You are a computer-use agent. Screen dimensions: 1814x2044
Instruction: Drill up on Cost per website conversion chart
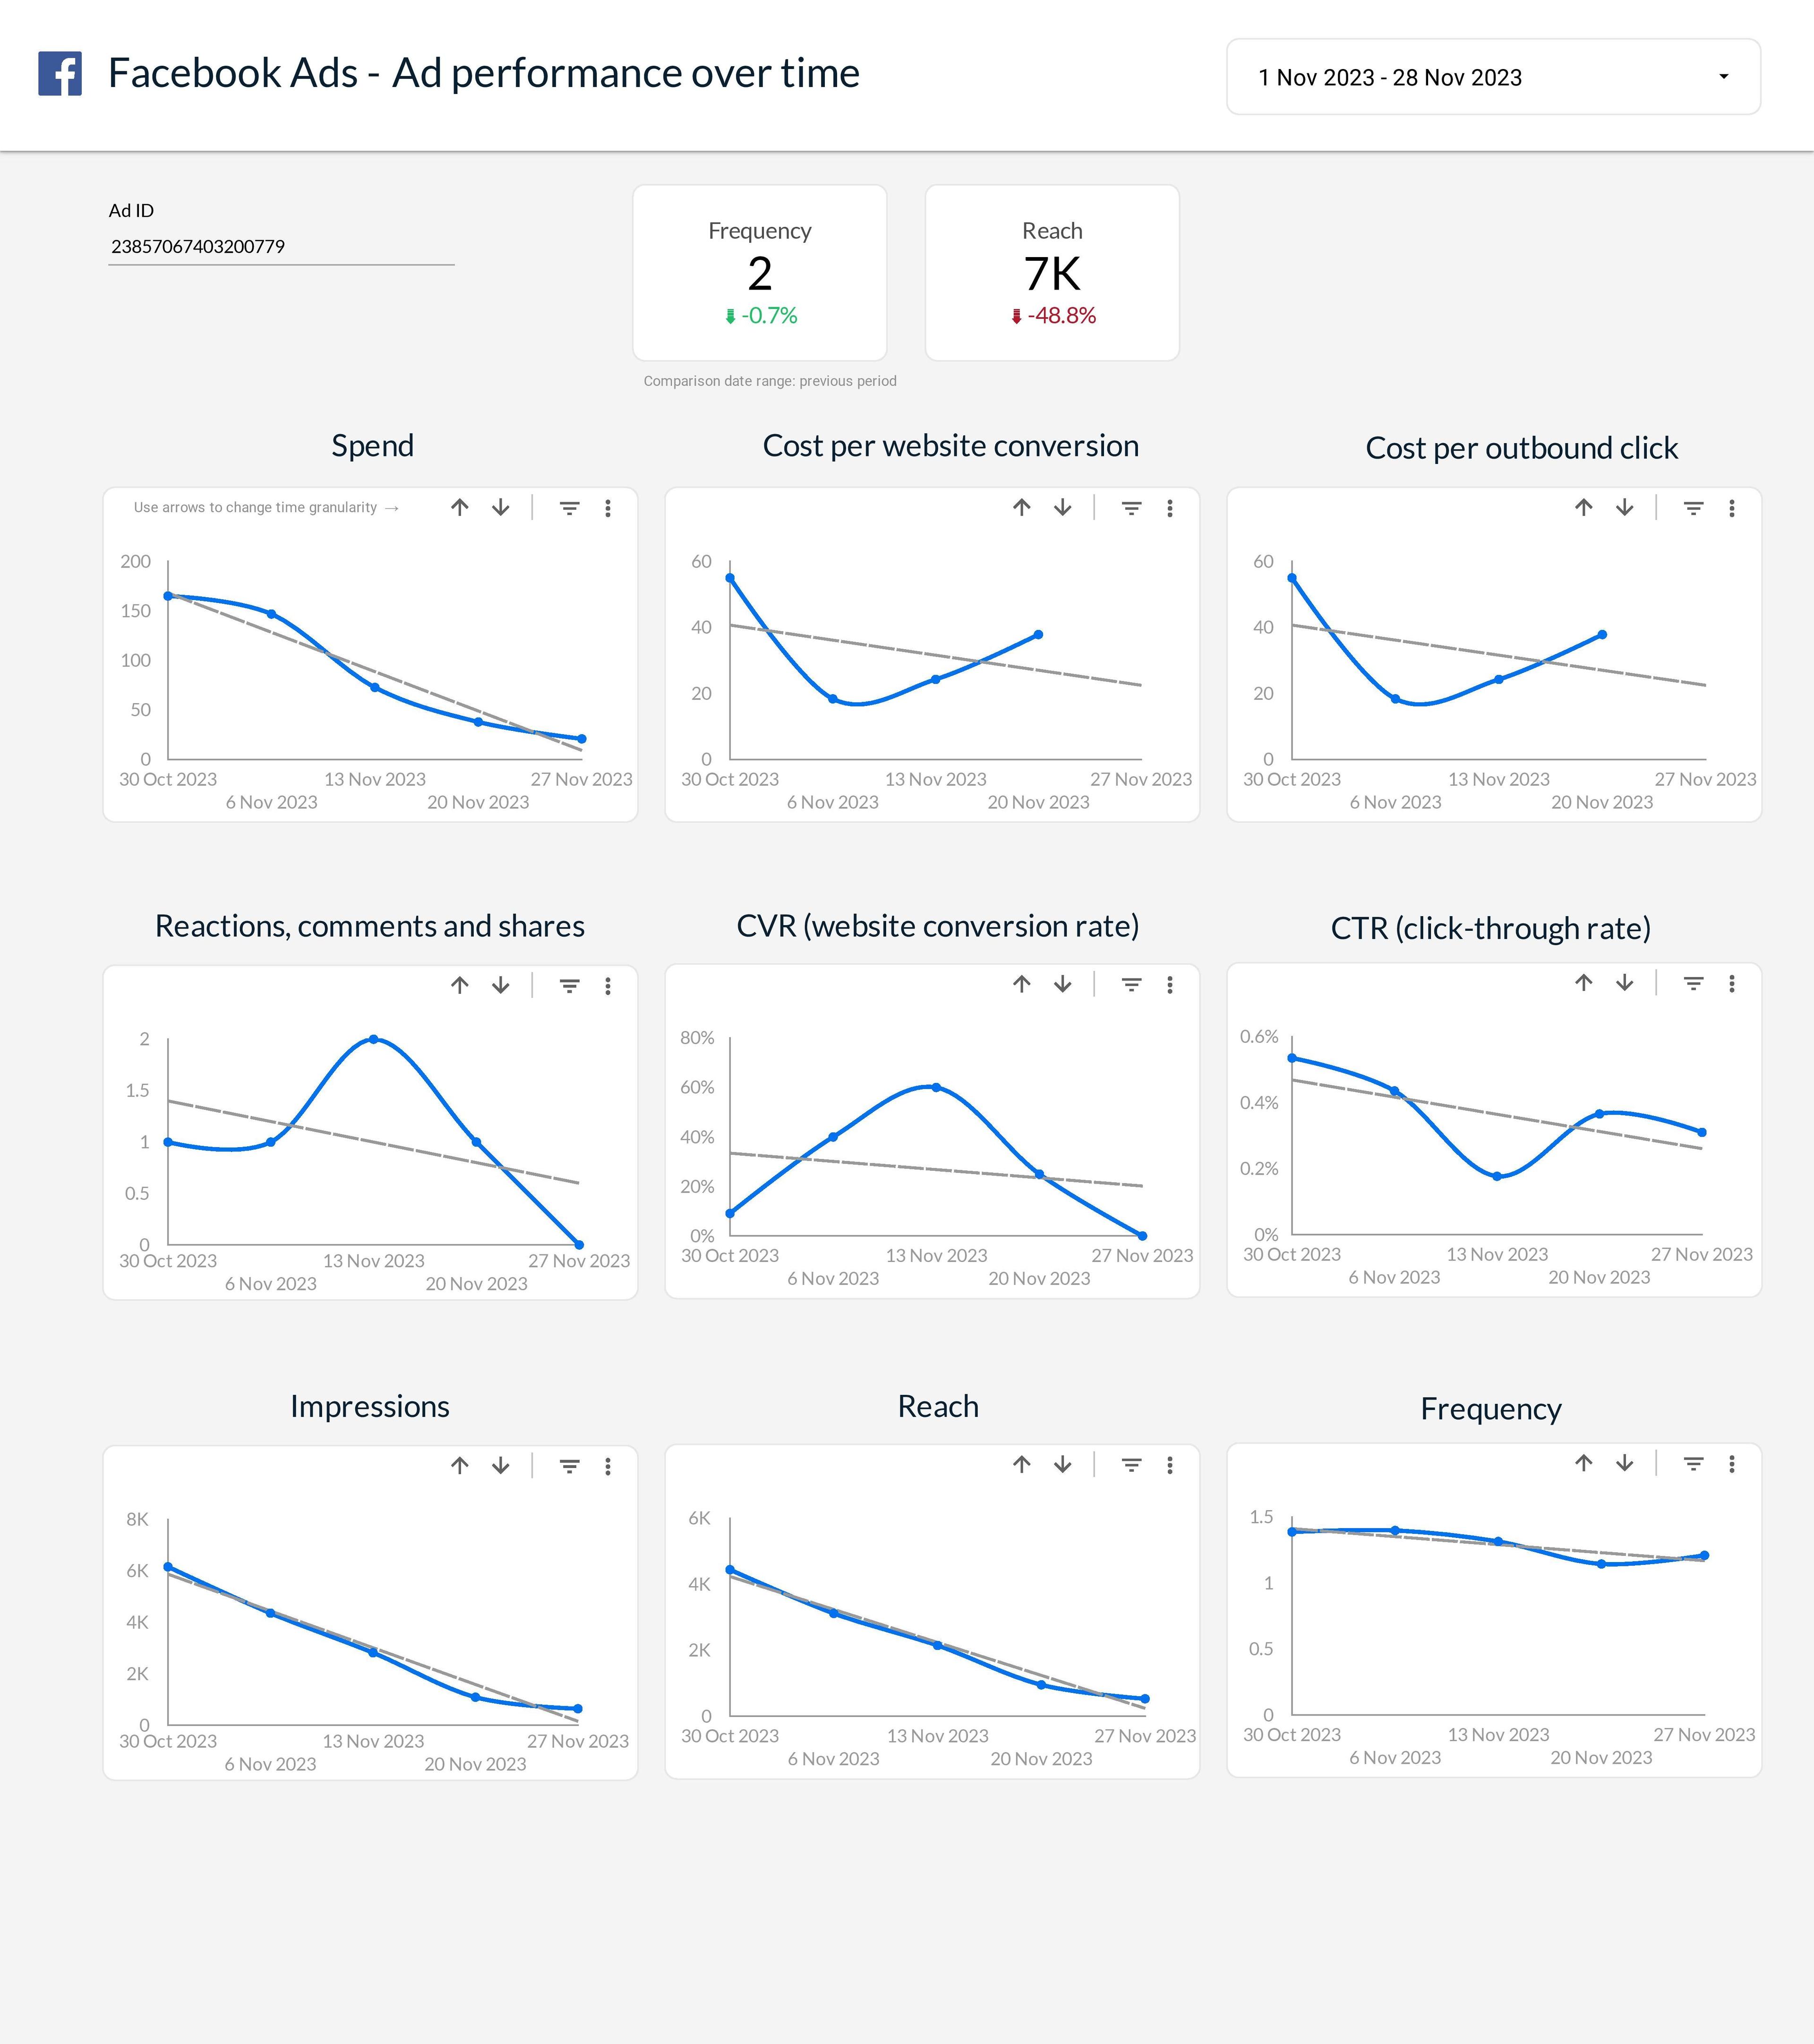click(x=1022, y=508)
